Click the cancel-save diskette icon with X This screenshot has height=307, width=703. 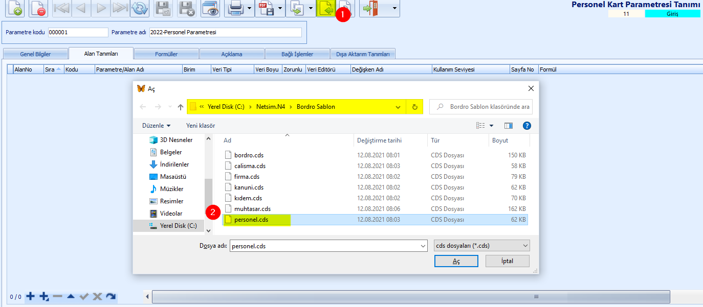187,8
